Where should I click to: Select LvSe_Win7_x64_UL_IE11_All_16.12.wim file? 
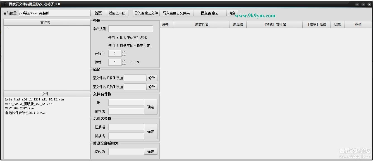tap(35, 99)
